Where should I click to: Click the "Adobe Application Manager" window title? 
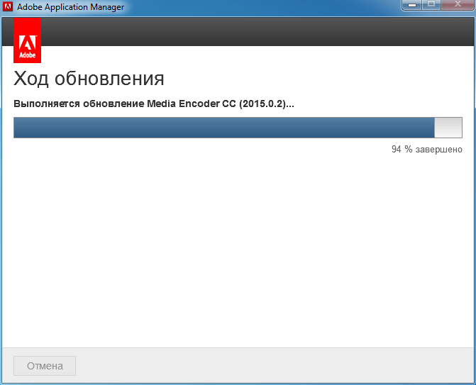click(70, 6)
